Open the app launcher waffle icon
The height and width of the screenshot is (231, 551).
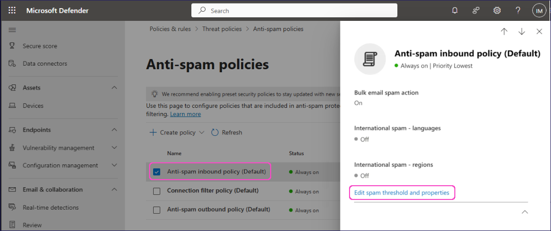coord(12,10)
